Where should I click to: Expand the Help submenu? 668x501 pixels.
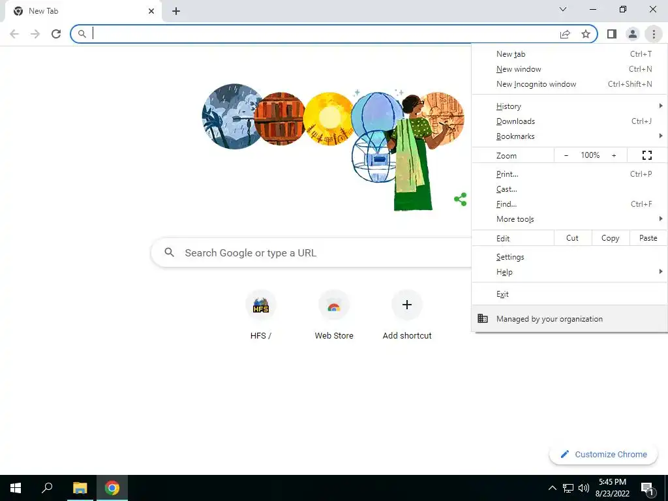(x=569, y=272)
